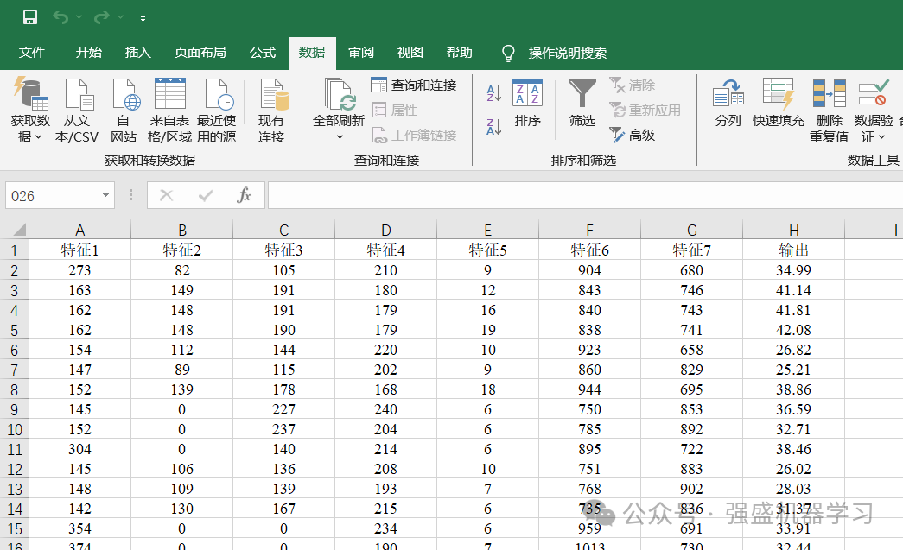Cancel formula entry with the X button
The height and width of the screenshot is (550, 903).
pyautogui.click(x=167, y=196)
